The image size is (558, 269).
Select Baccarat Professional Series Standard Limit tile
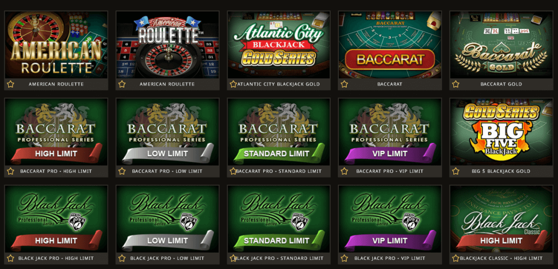(x=278, y=132)
